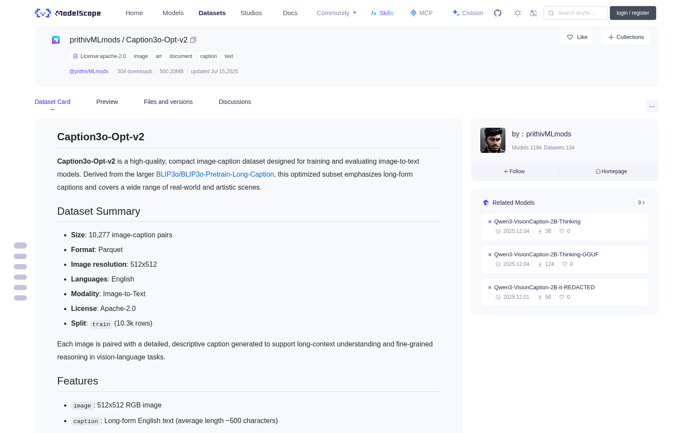The width and height of the screenshot is (693, 433).
Task: Like the Caption3o-Opt-v2 dataset
Action: point(576,37)
